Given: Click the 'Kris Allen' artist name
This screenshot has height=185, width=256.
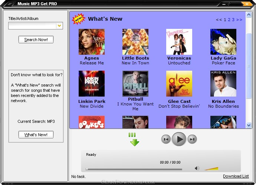Looking at the screenshot, I should pos(223,101).
